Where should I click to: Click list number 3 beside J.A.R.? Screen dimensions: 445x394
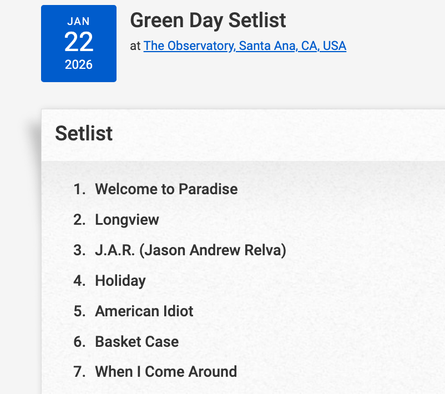(x=79, y=250)
